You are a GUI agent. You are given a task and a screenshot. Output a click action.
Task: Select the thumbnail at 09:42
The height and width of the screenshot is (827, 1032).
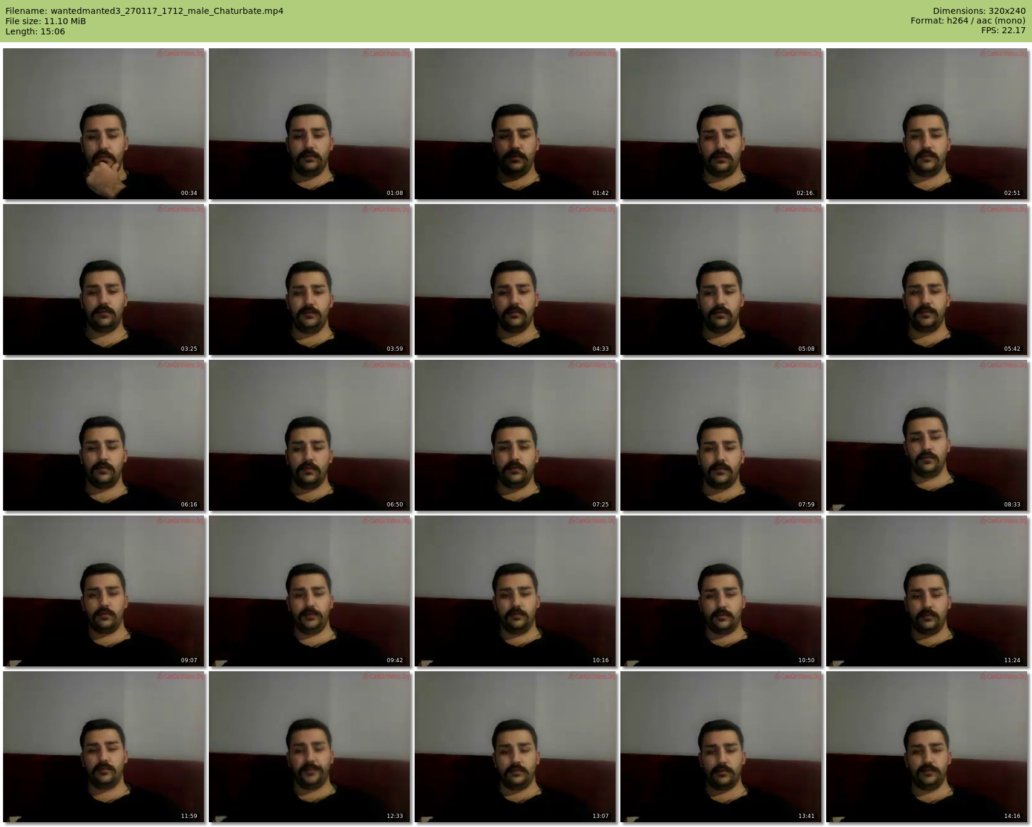tap(310, 591)
